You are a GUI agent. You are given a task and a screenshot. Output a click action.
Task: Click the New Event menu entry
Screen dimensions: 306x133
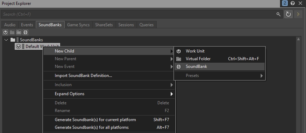coord(109,67)
